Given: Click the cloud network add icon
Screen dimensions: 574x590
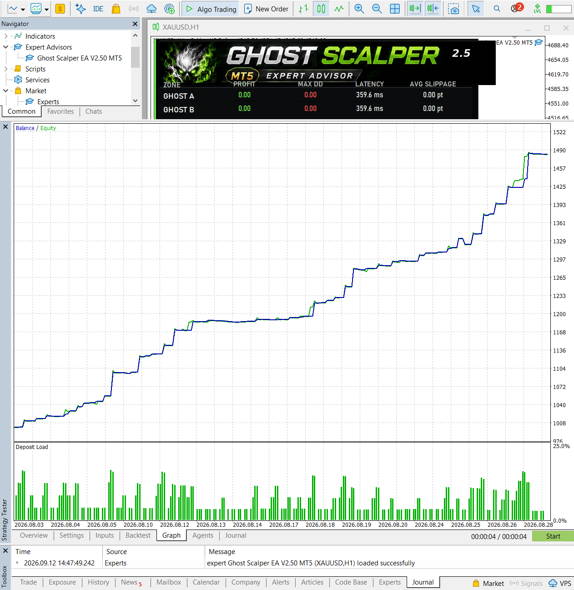Looking at the screenshot, I should [169, 9].
